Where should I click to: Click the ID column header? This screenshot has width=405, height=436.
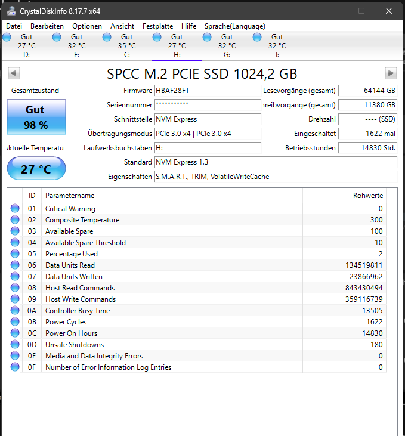[x=32, y=196]
